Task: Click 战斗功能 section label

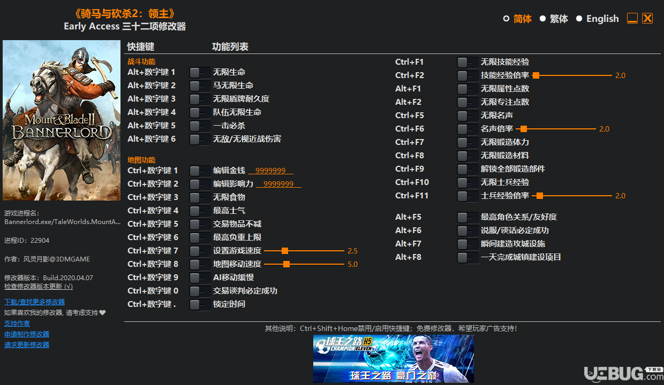Action: coord(141,62)
